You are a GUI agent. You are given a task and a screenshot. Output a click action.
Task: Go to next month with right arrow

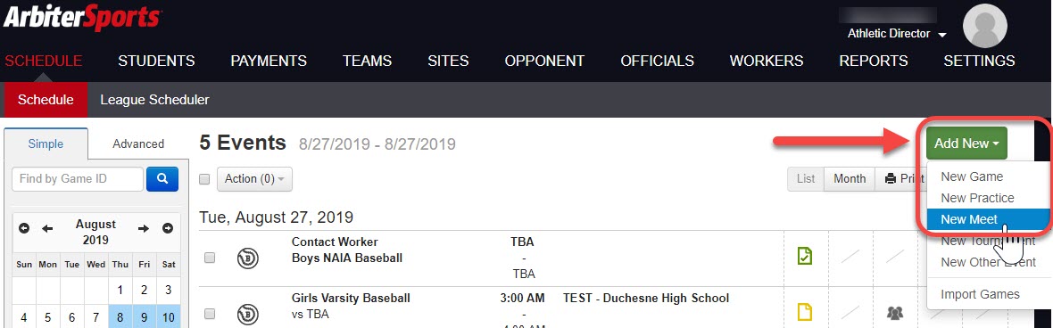(x=144, y=229)
